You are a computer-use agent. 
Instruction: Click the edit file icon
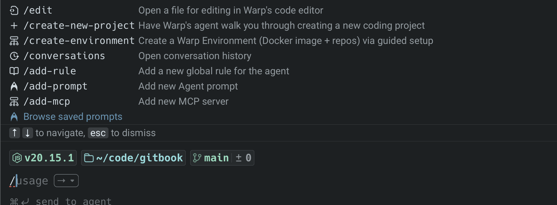(14, 11)
